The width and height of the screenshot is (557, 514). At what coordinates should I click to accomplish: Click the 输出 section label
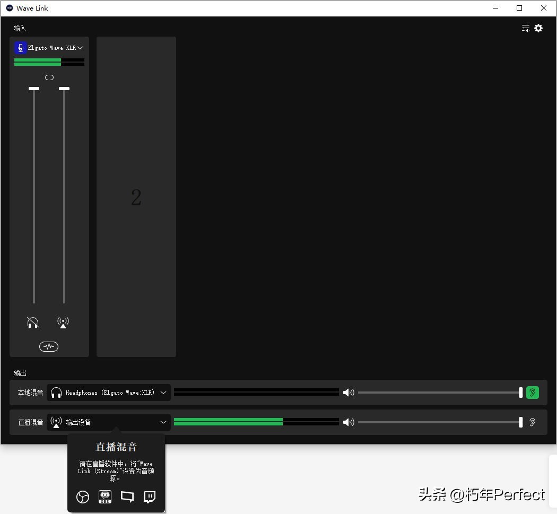click(20, 373)
